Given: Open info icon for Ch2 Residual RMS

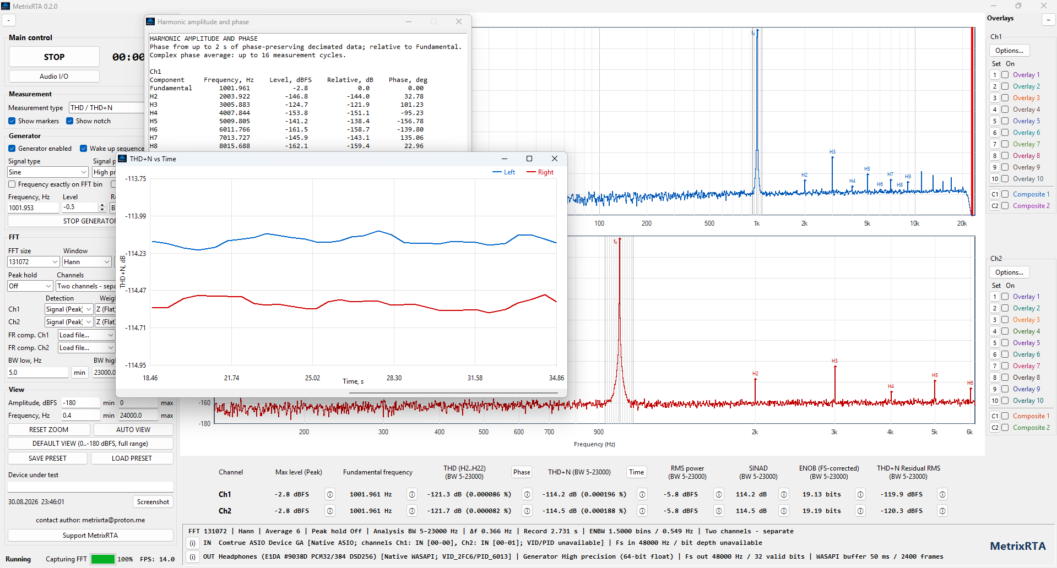Looking at the screenshot, I should [943, 511].
